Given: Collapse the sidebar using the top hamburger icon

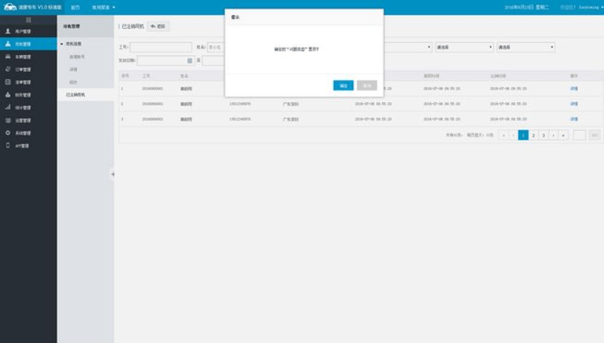Looking at the screenshot, I should point(28,19).
